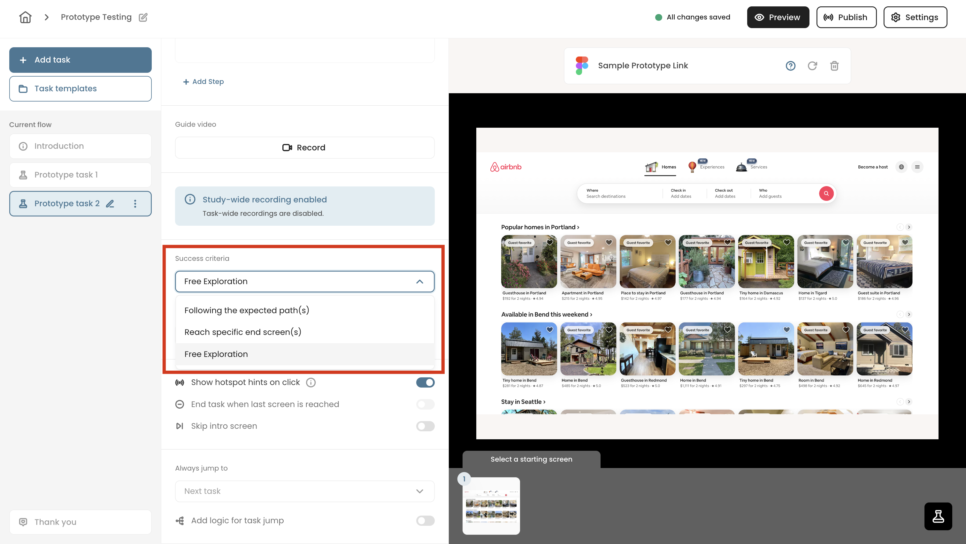Select Experiences tab in prototype
This screenshot has height=544, width=966.
(706, 167)
